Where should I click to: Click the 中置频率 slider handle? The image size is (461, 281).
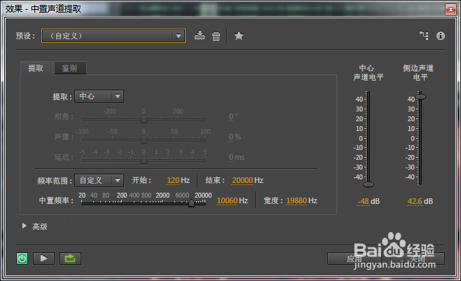click(x=191, y=203)
